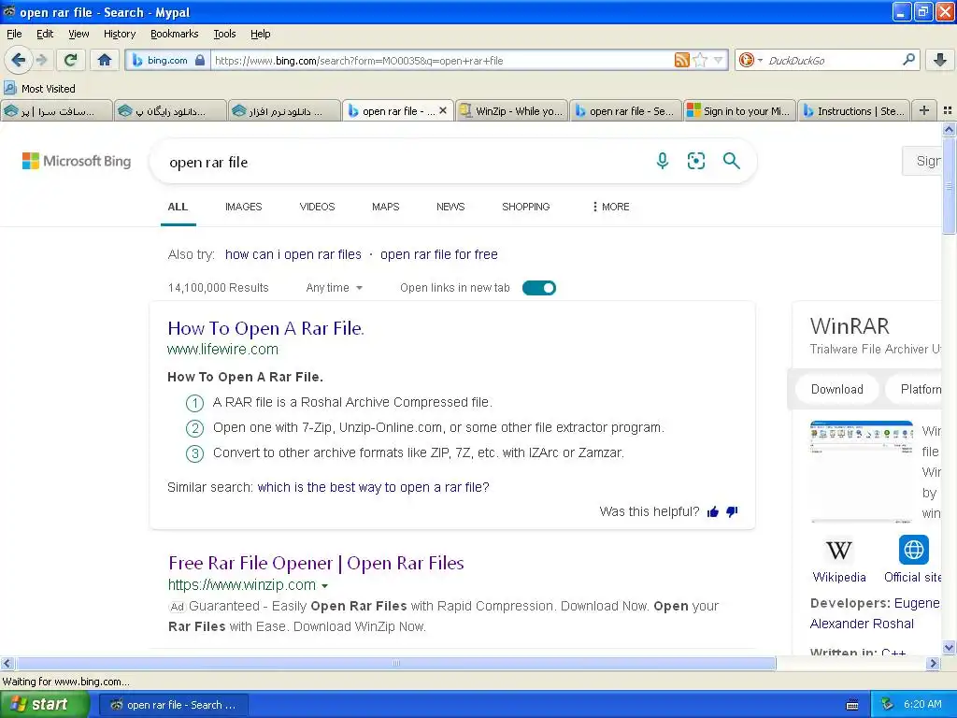Open the File menu

tap(14, 34)
